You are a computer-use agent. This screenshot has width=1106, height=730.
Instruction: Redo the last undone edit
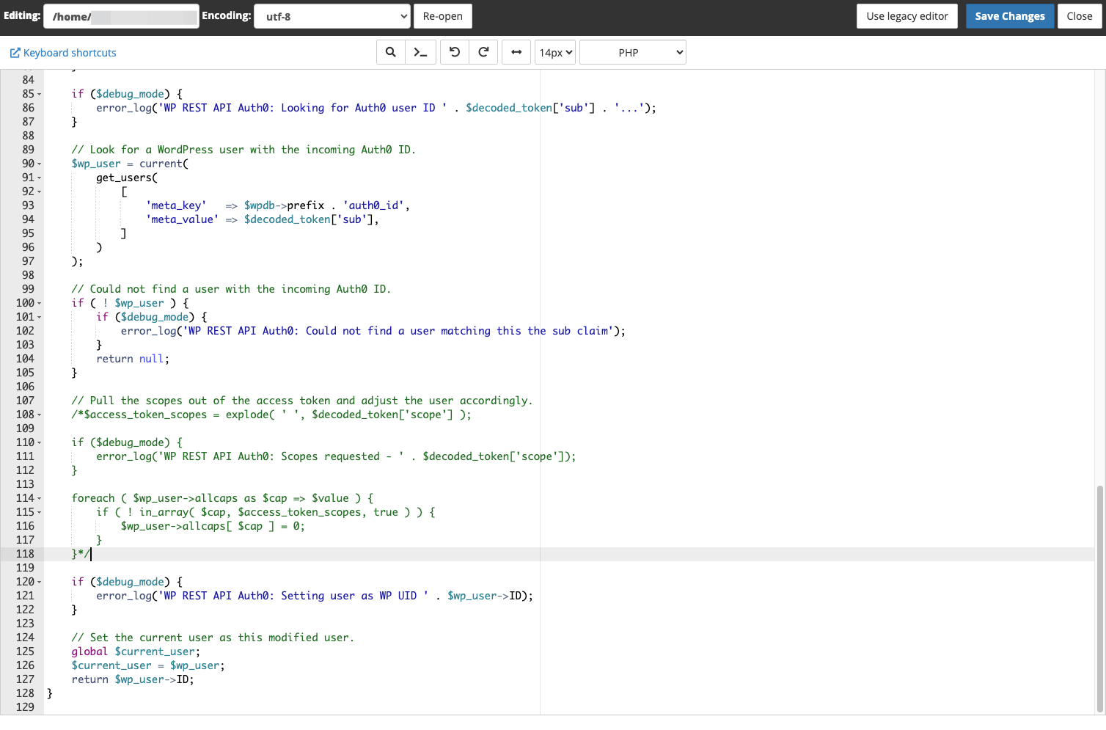pos(483,52)
